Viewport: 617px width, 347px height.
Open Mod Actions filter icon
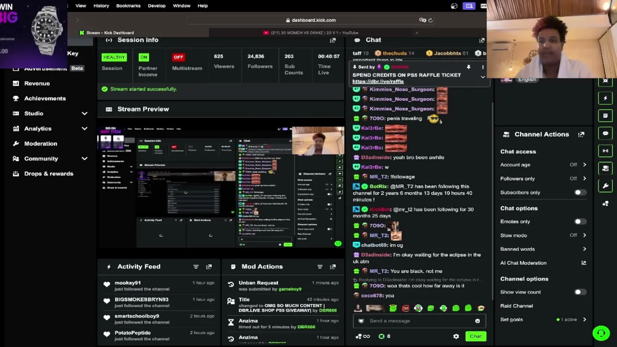pos(320,267)
